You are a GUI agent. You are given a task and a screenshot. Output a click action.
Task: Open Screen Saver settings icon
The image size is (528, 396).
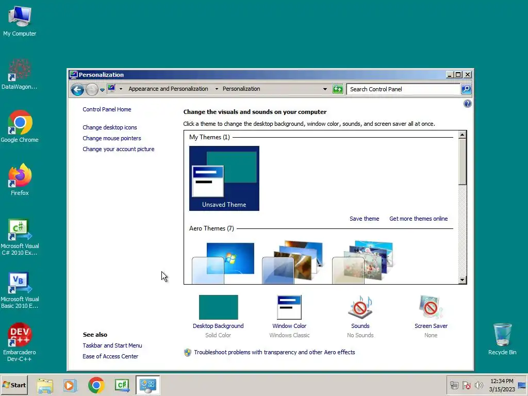pyautogui.click(x=431, y=307)
